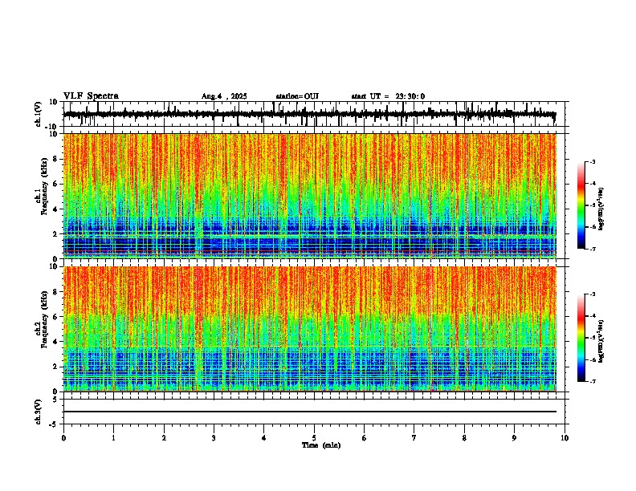Click time axis tick label "7"

coord(414,438)
